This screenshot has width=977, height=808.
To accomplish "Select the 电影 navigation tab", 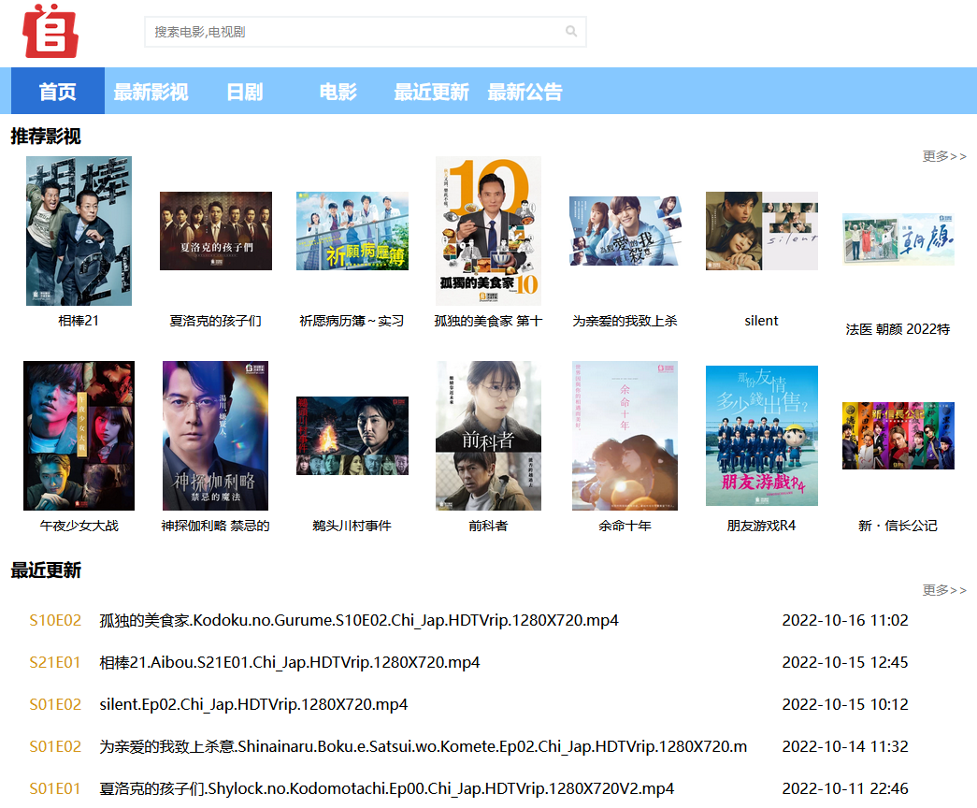I will coord(338,92).
